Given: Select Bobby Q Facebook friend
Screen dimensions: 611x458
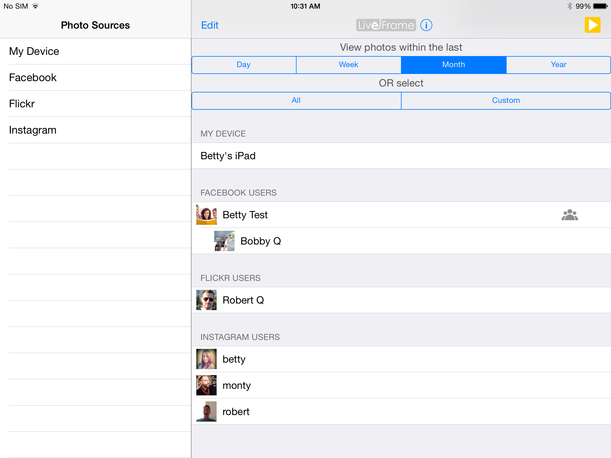Looking at the screenshot, I should (401, 241).
